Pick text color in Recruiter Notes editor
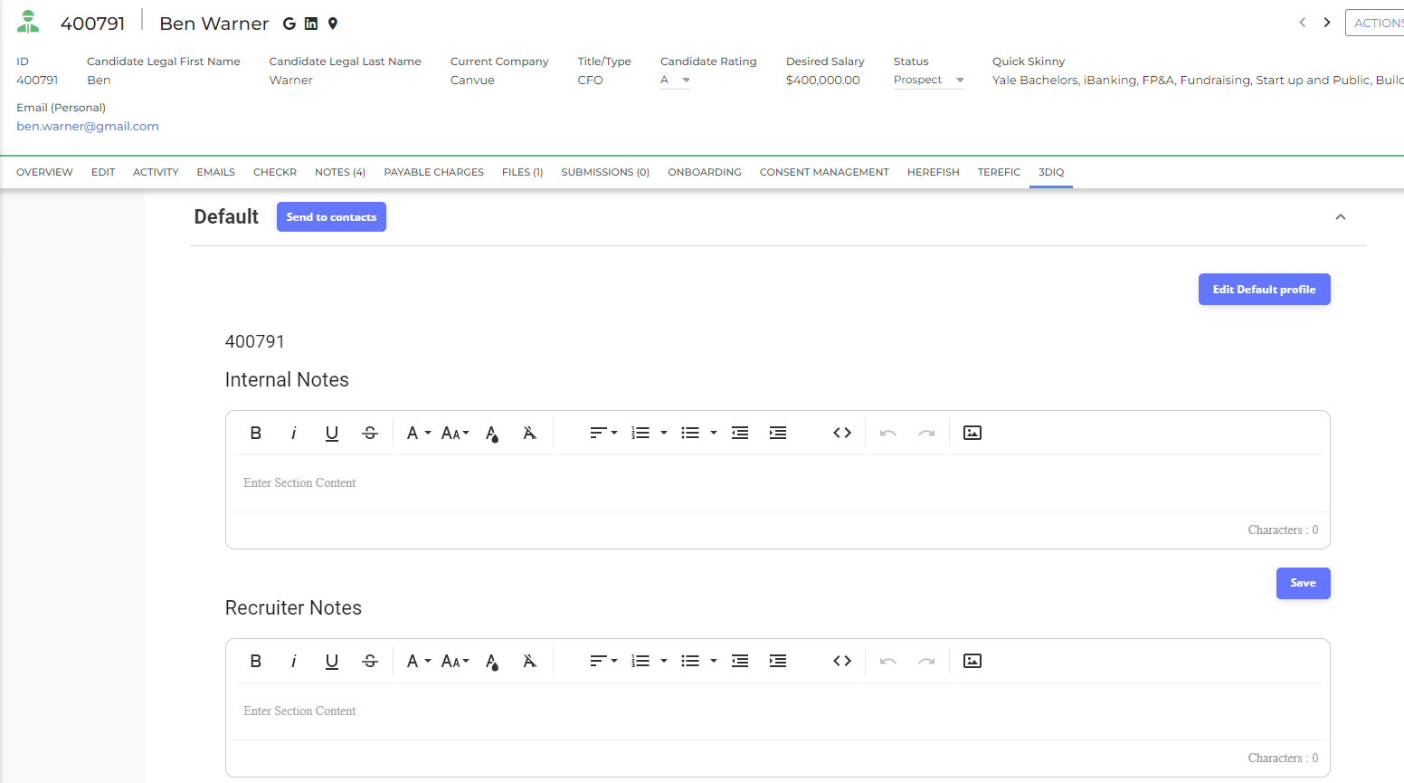 point(492,662)
